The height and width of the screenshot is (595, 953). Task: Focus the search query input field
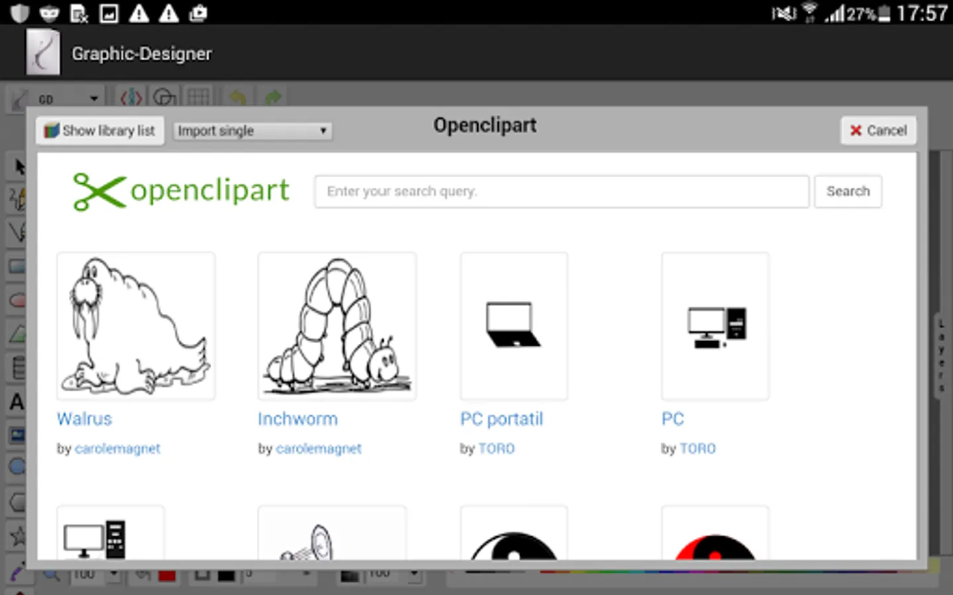coord(561,192)
